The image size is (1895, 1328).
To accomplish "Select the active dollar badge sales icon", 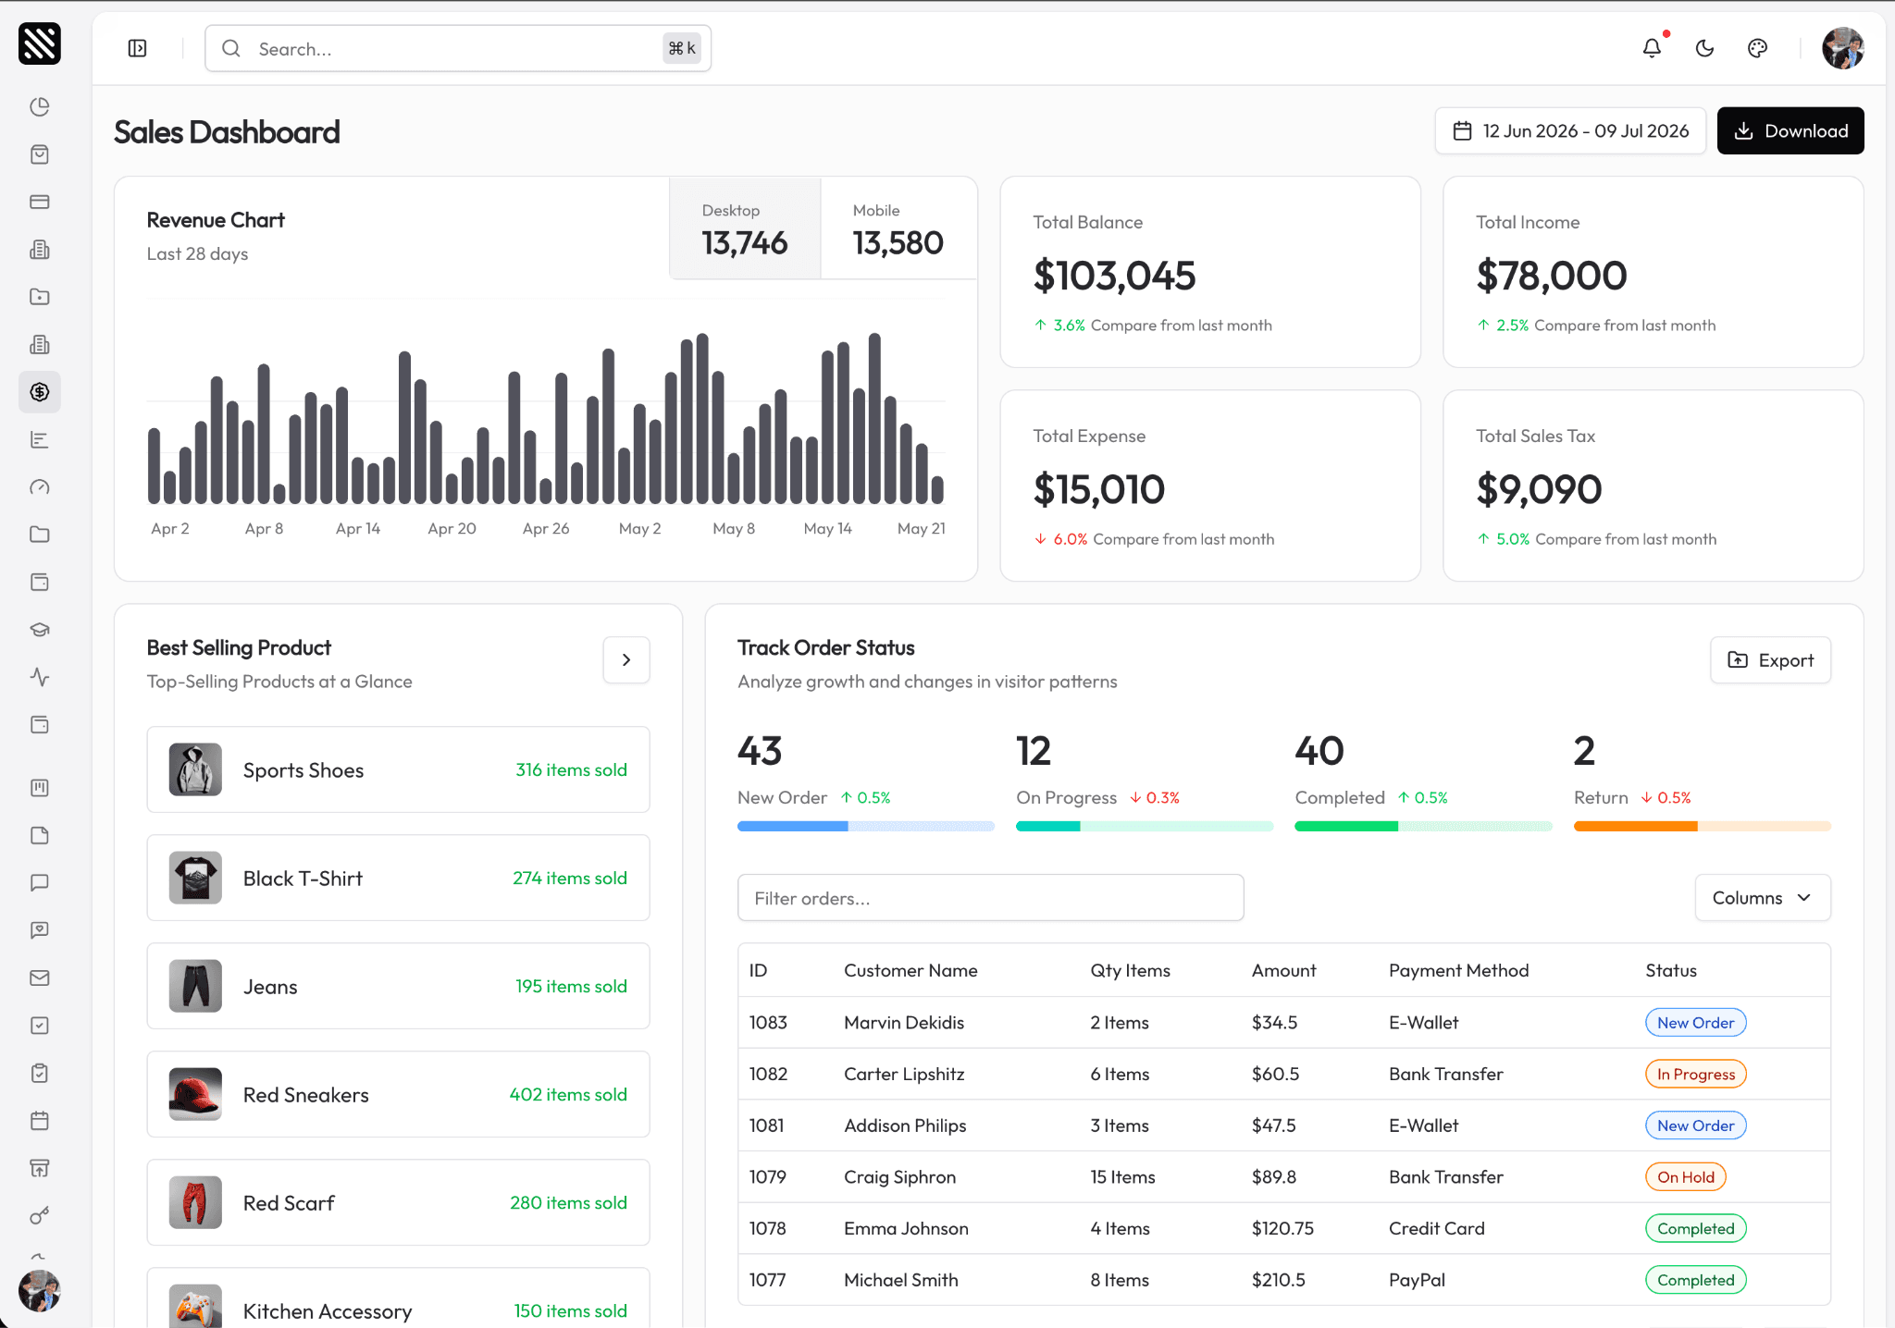I will point(40,392).
